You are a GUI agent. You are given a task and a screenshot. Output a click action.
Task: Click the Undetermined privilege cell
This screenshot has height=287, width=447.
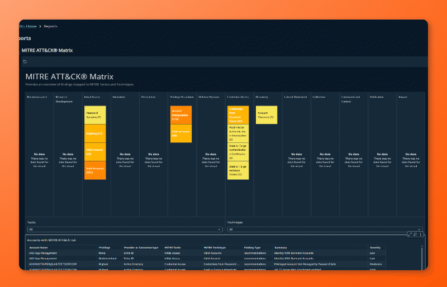coord(107,259)
